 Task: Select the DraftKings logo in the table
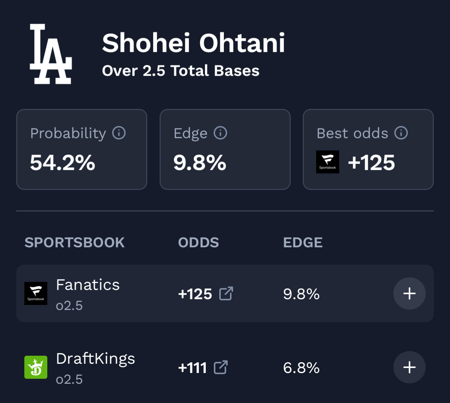pyautogui.click(x=36, y=367)
